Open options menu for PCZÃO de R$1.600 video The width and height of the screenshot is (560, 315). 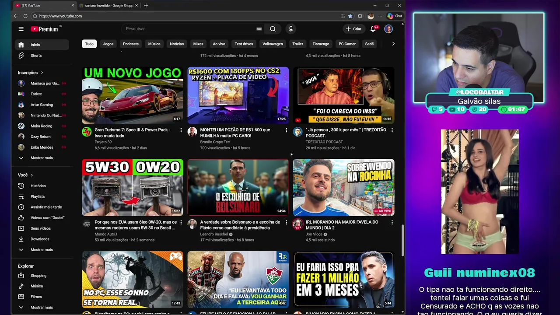click(286, 130)
